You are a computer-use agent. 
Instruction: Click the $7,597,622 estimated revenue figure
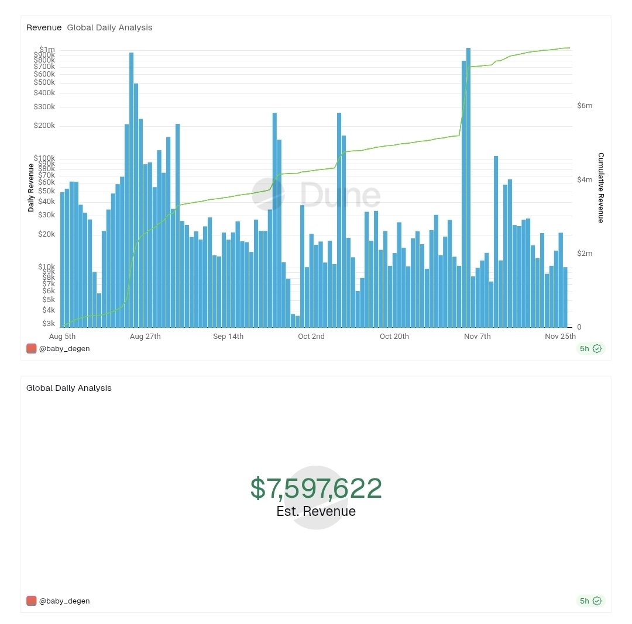click(x=316, y=486)
